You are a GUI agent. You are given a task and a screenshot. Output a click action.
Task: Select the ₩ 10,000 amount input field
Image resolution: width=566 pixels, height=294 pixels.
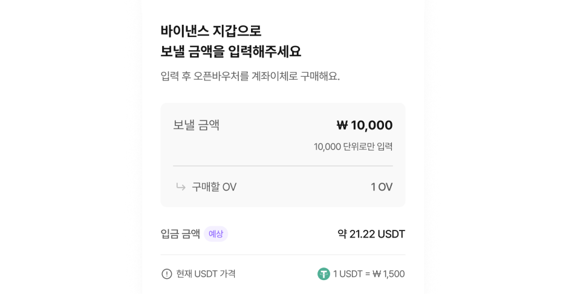click(364, 125)
